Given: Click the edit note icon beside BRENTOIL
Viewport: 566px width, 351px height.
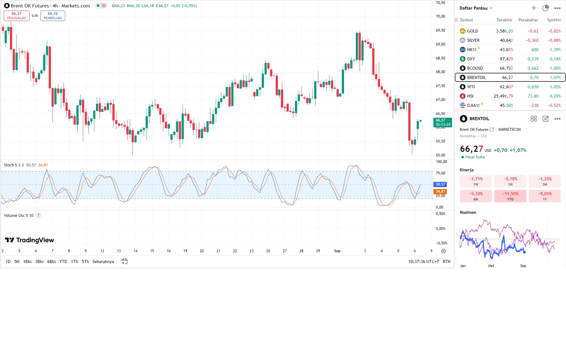Looking at the screenshot, I should (x=546, y=119).
